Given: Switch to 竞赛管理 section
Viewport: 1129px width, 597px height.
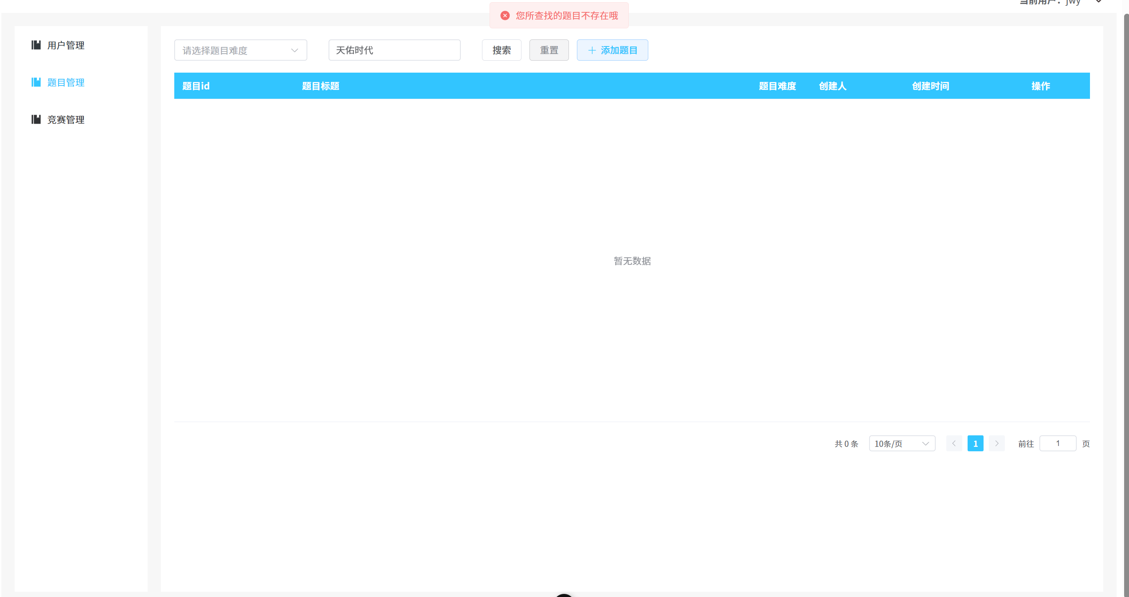Looking at the screenshot, I should (x=66, y=119).
